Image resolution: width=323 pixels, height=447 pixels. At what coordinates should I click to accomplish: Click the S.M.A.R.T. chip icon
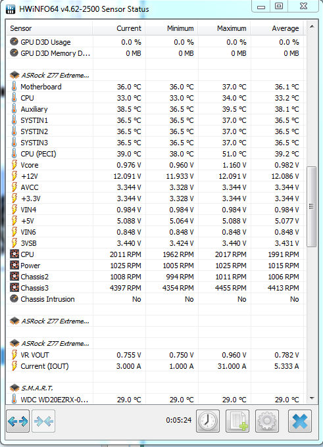click(x=14, y=388)
